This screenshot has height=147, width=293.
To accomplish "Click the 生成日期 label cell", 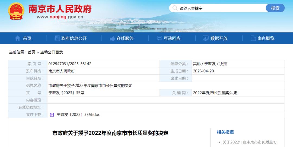I will pos(176,71).
